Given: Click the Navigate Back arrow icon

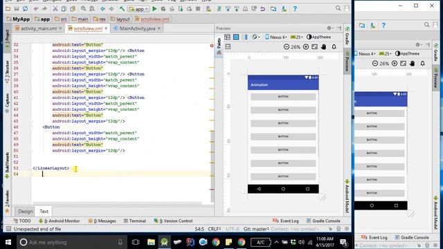Looking at the screenshot, I should tap(102, 9).
